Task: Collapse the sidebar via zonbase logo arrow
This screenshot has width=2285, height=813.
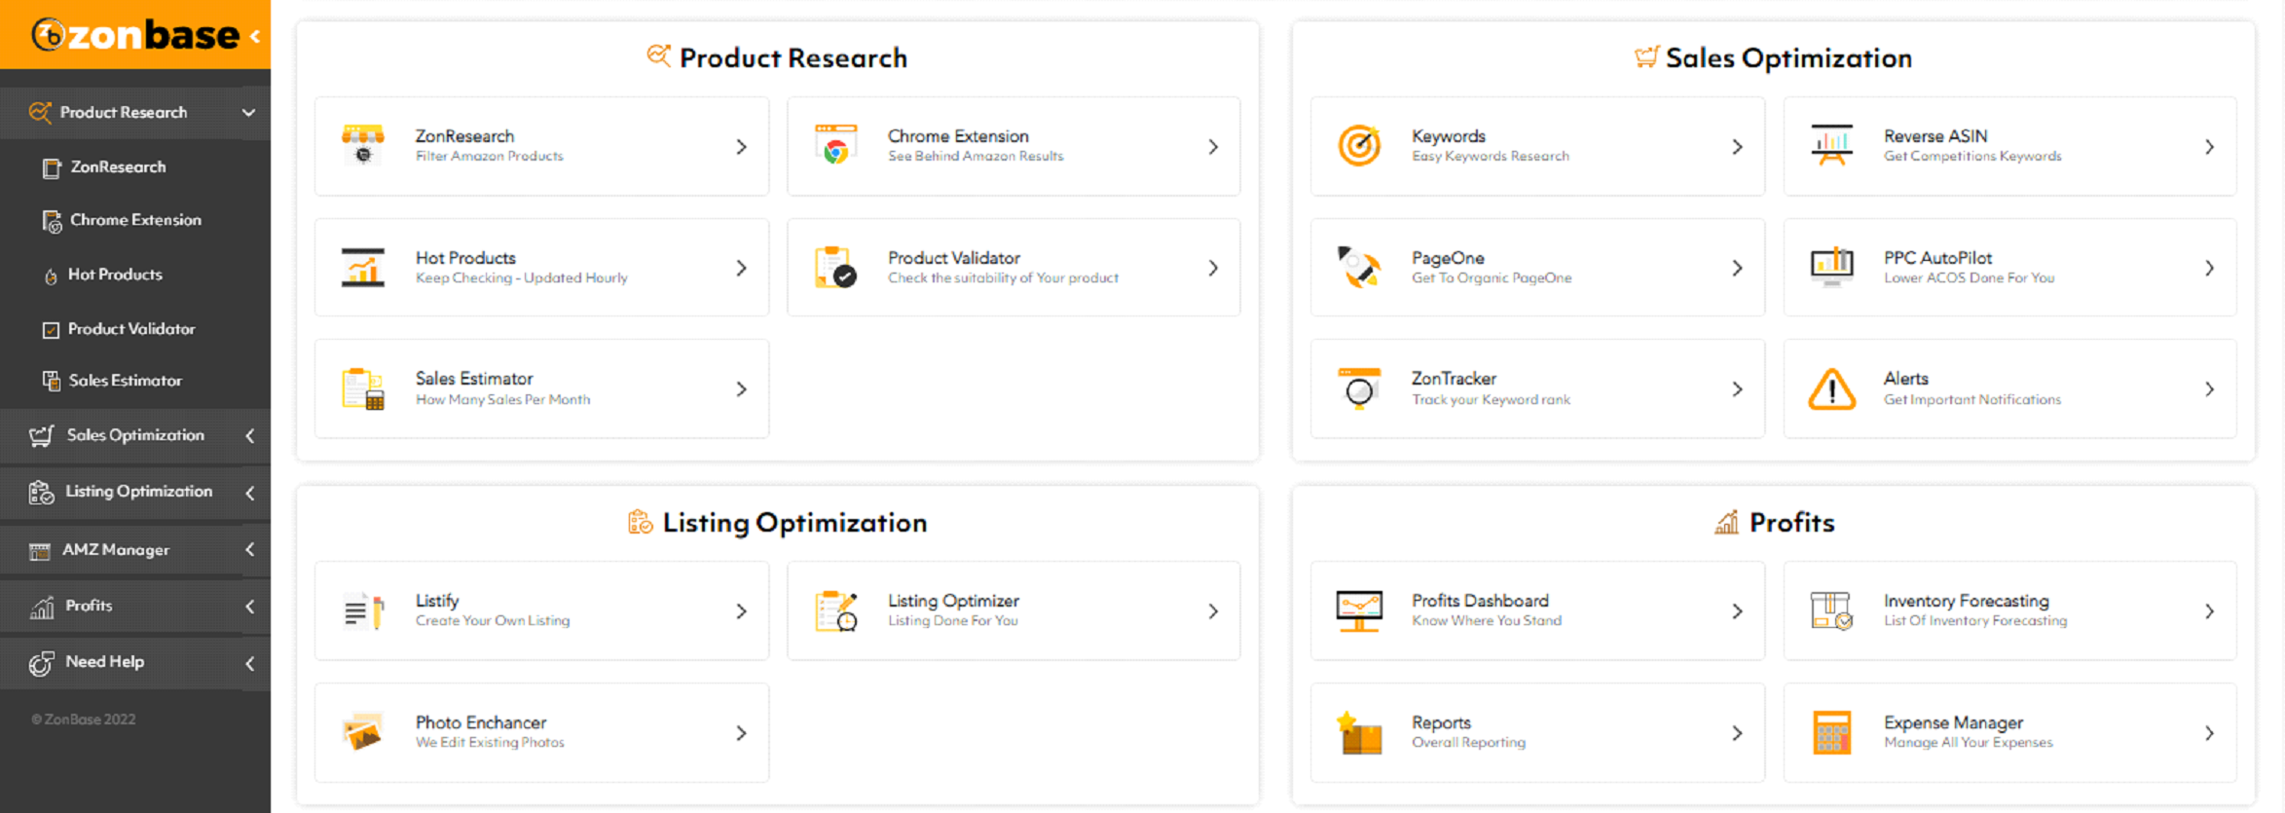Action: tap(255, 37)
